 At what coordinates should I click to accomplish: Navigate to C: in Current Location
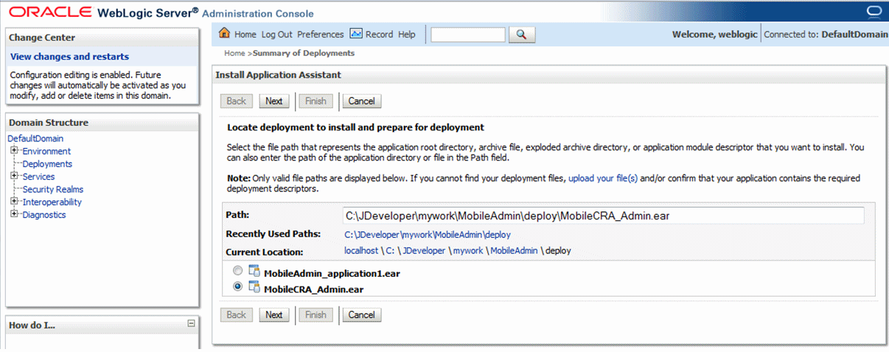pos(390,250)
